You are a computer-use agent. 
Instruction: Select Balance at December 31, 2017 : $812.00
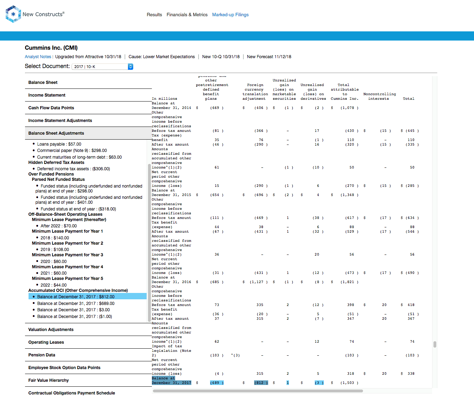(x=87, y=296)
